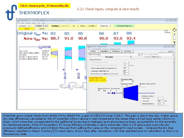The width and height of the screenshot is (184, 138).
Task: Click moisture efficiency penalty input field
Action: (126, 74)
